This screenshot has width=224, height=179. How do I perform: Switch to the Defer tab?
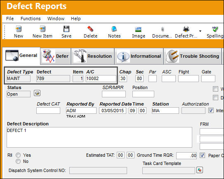(56, 56)
